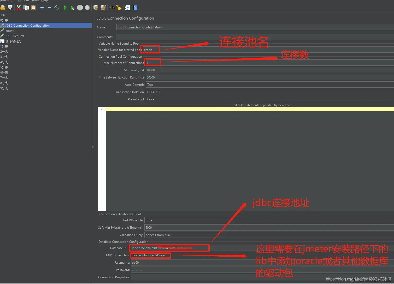Click the Name input field
This screenshot has width=394, height=284.
[255, 27]
